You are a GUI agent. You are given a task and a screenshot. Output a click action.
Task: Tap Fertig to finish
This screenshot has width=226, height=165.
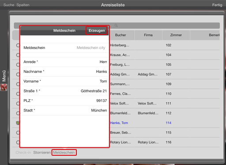pos(217,5)
